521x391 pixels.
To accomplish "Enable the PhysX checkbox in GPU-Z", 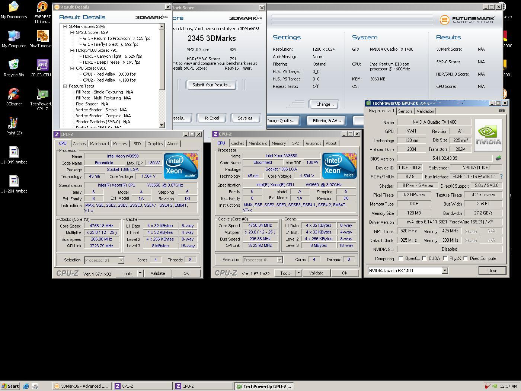I will click(445, 258).
